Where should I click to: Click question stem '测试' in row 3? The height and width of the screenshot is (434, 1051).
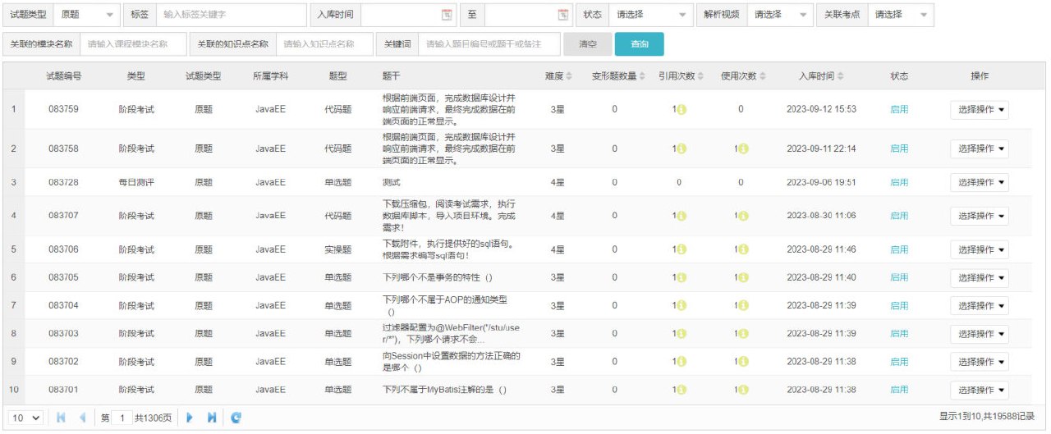coord(392,182)
